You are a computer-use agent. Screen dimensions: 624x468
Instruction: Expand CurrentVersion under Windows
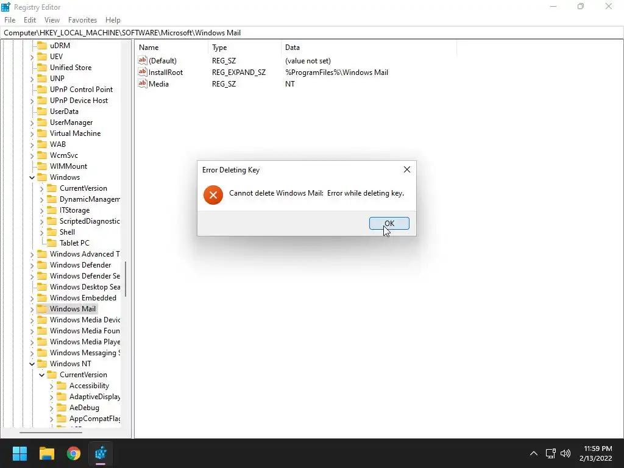coord(42,189)
